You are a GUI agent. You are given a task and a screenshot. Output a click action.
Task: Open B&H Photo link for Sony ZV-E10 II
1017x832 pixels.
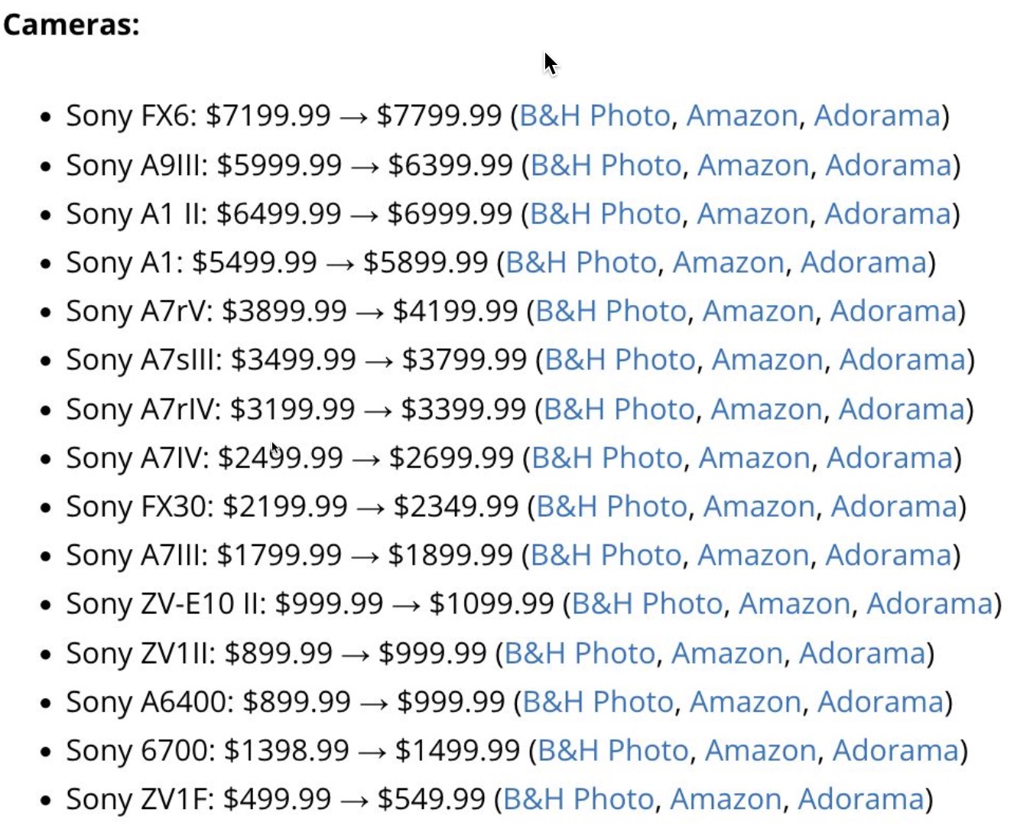click(648, 604)
